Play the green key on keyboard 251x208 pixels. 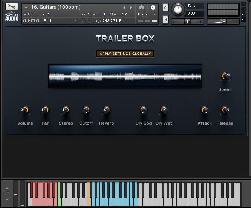pos(60,202)
